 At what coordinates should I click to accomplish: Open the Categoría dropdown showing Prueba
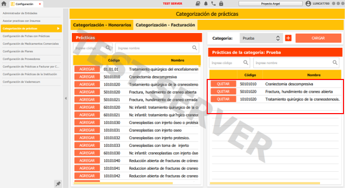click(261, 38)
